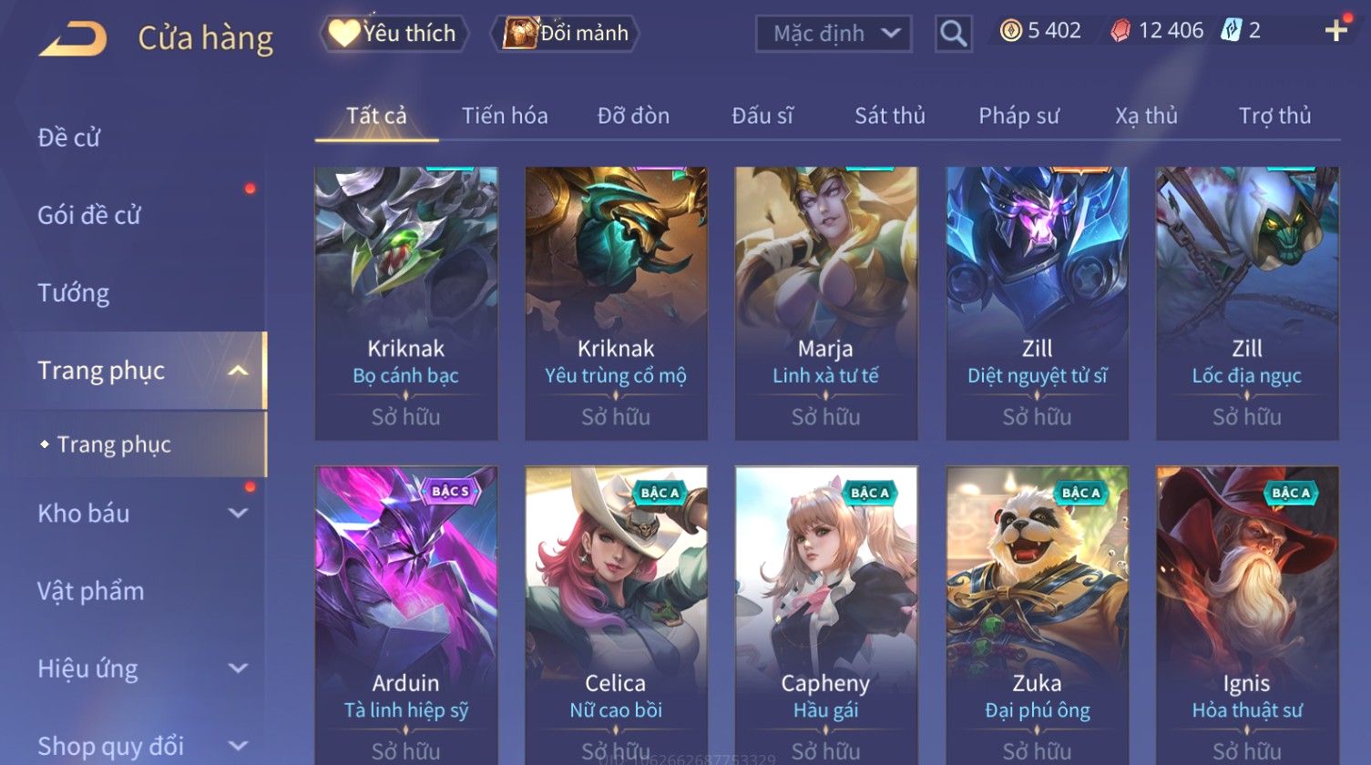Image resolution: width=1371 pixels, height=765 pixels.
Task: Select Celica Nữ cao bồi skin card
Action: pyautogui.click(x=616, y=616)
